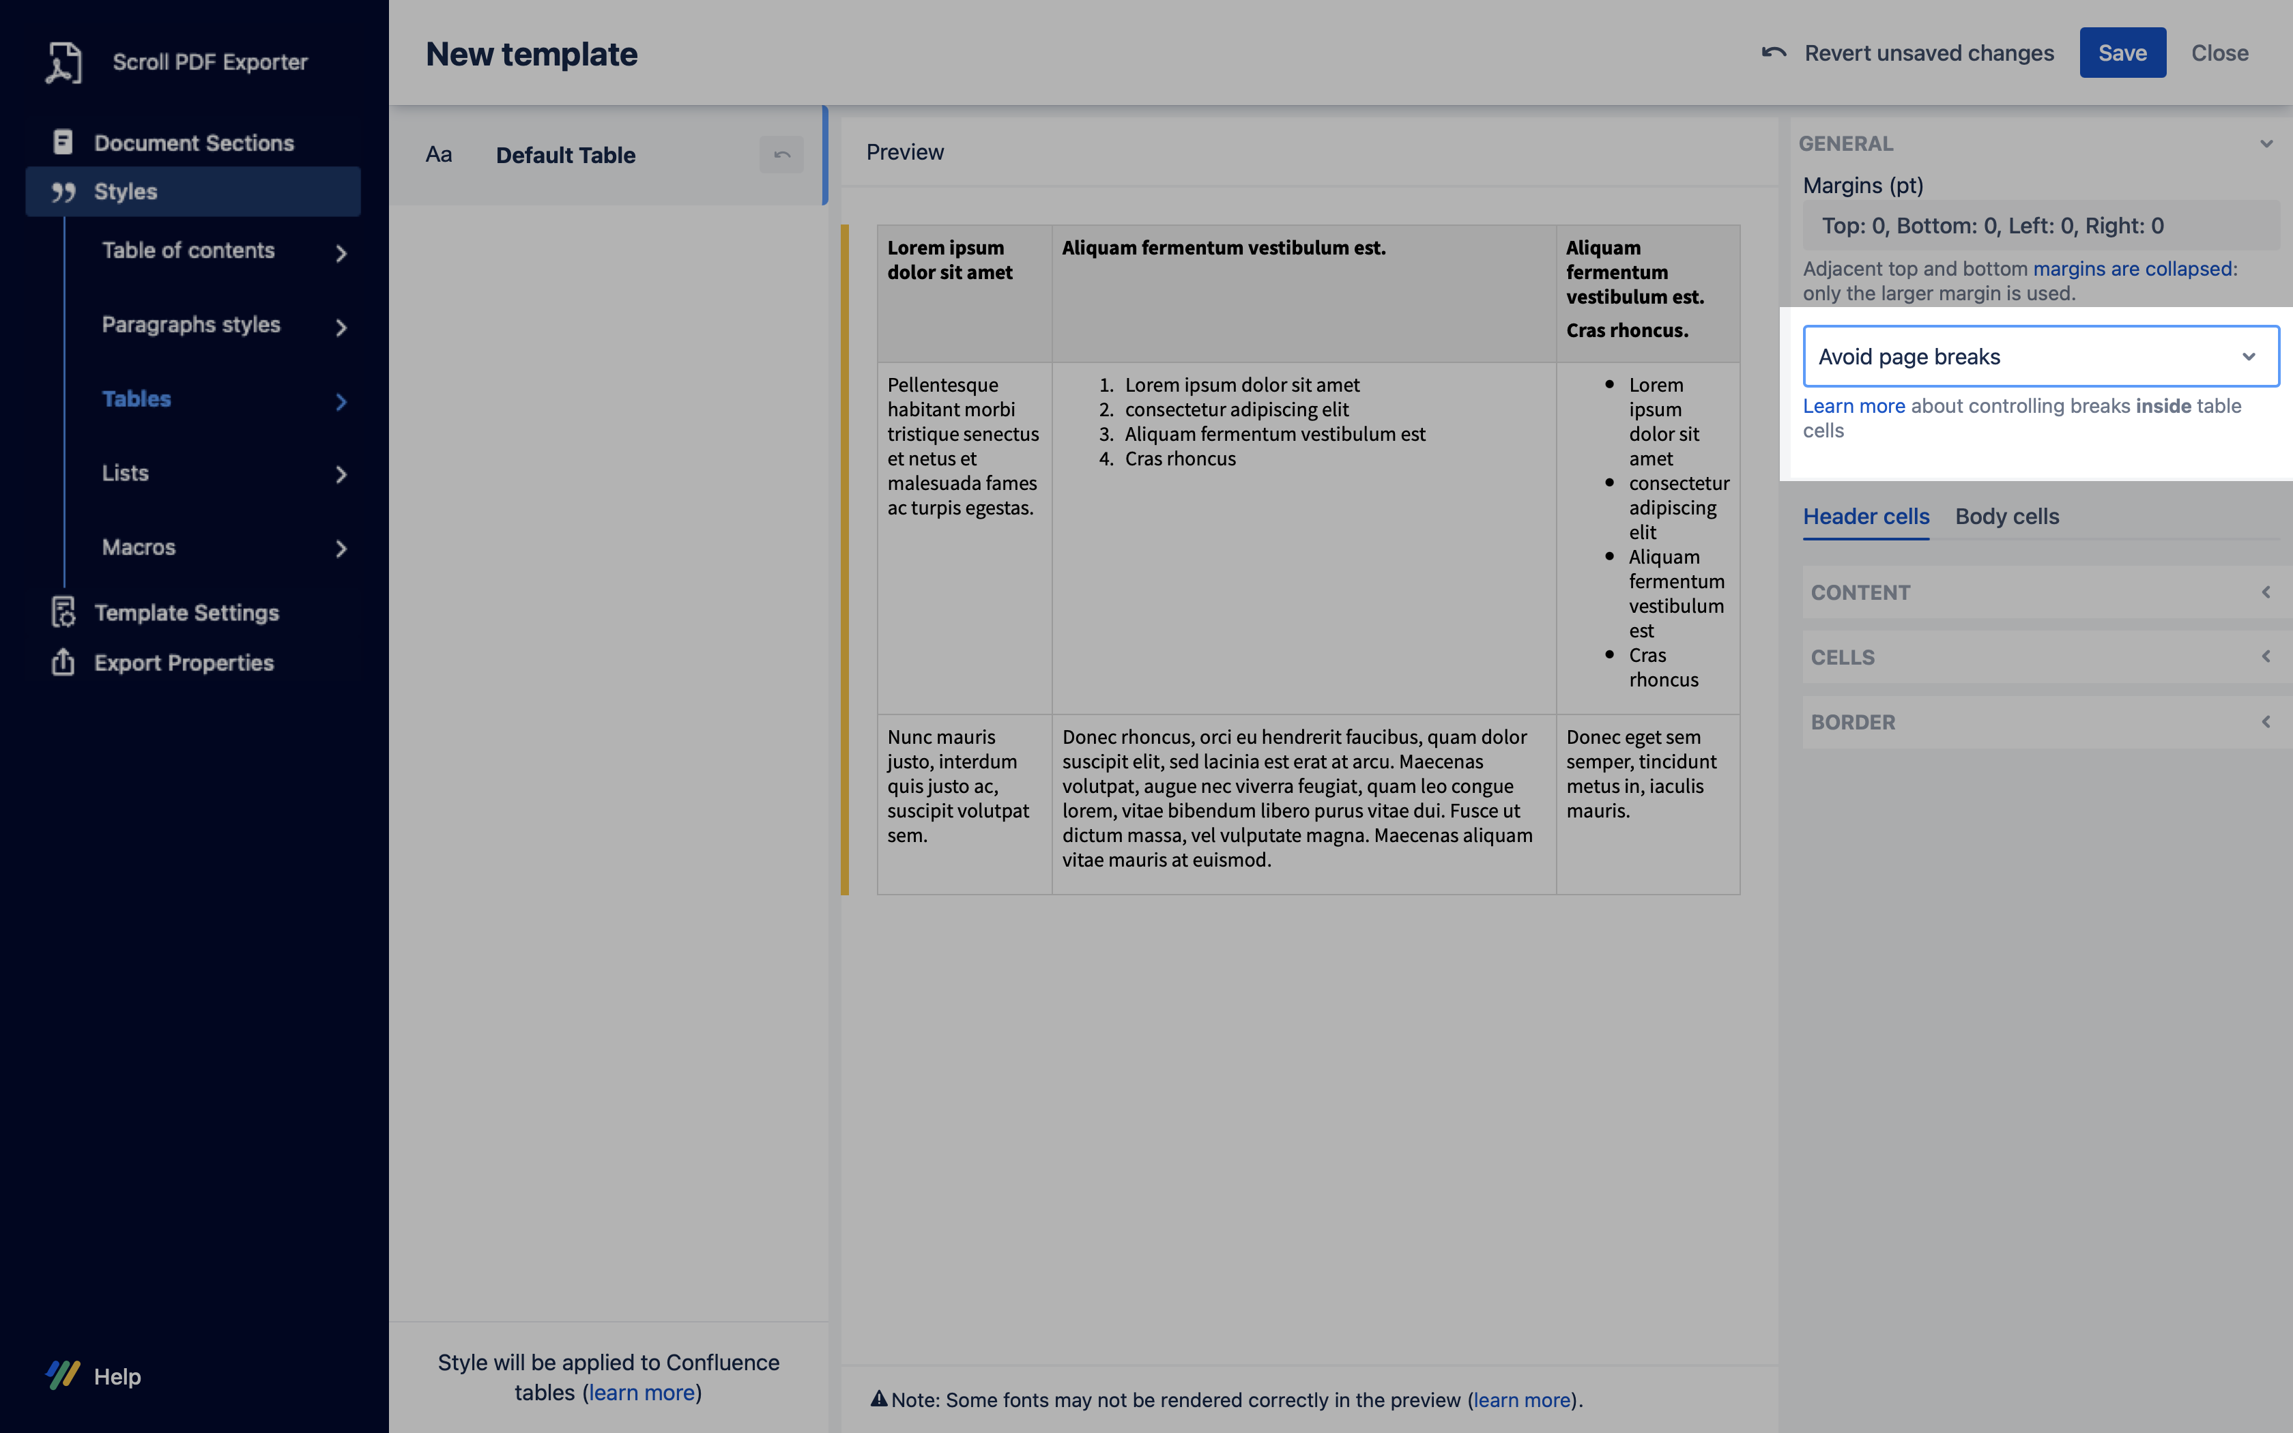Open Template Settings
The width and height of the screenshot is (2293, 1433).
pos(186,613)
